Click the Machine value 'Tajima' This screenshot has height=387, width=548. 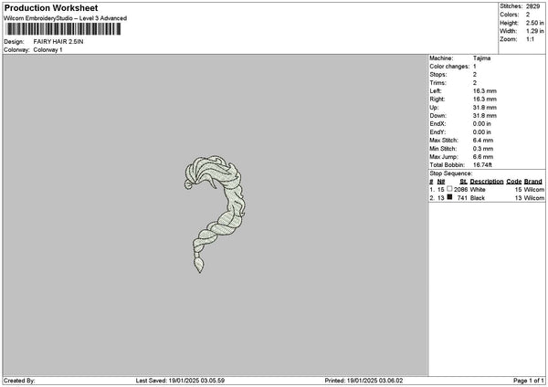(x=481, y=58)
